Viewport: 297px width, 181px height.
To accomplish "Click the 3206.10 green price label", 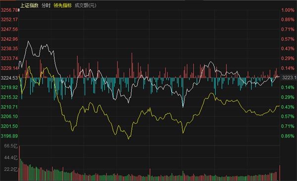I will pyautogui.click(x=9, y=116).
